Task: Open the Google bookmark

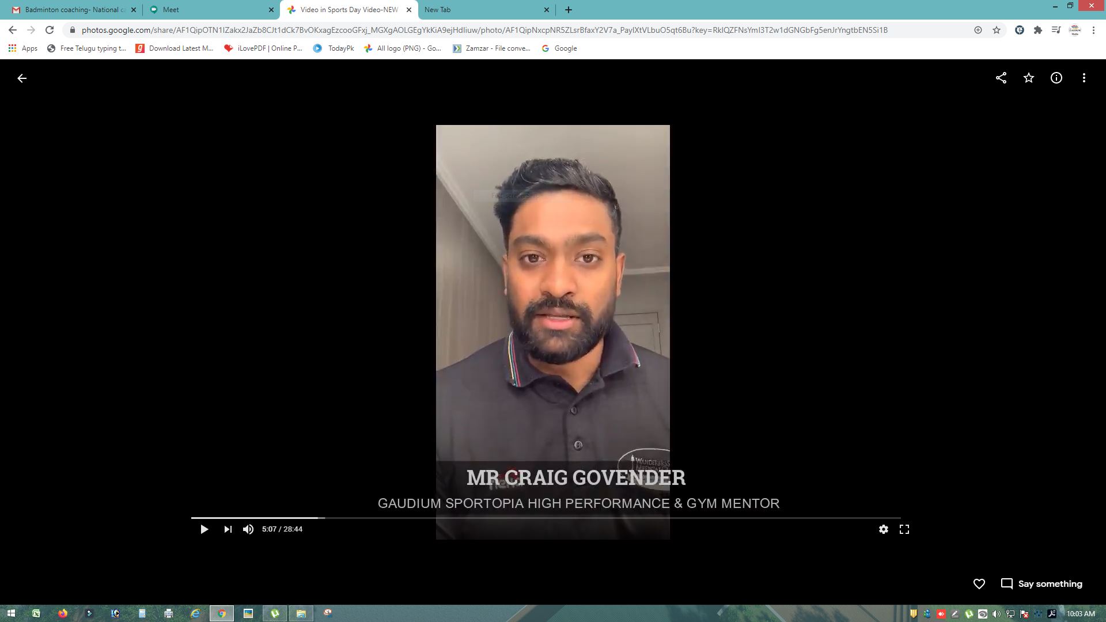Action: tap(559, 48)
